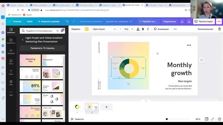The width and height of the screenshot is (223, 125).
Task: Rotate the selected chart handle
Action: [x=129, y=84]
